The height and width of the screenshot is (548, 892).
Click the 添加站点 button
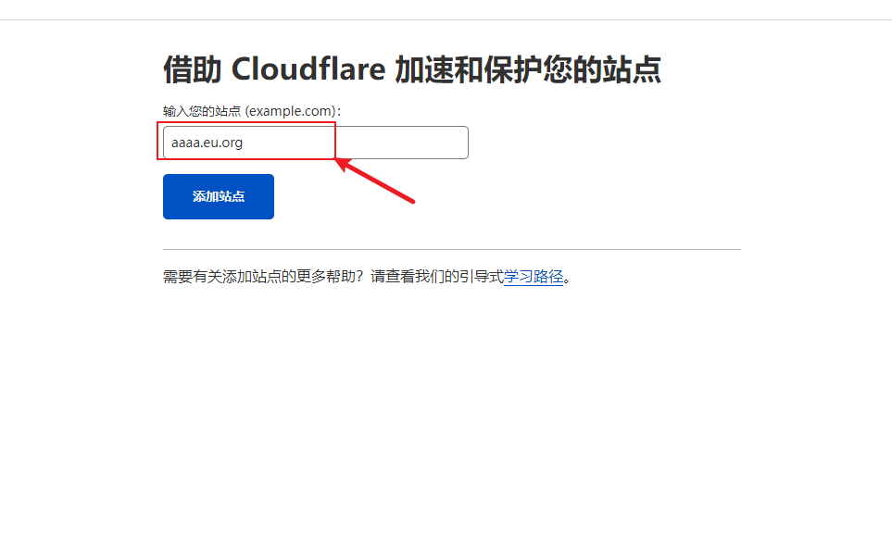219,196
